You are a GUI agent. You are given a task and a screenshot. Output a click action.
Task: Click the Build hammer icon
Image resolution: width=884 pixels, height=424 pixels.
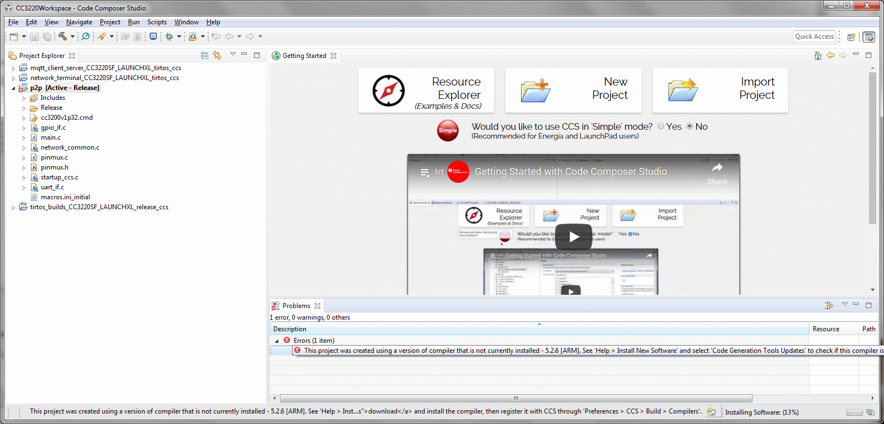(x=62, y=36)
